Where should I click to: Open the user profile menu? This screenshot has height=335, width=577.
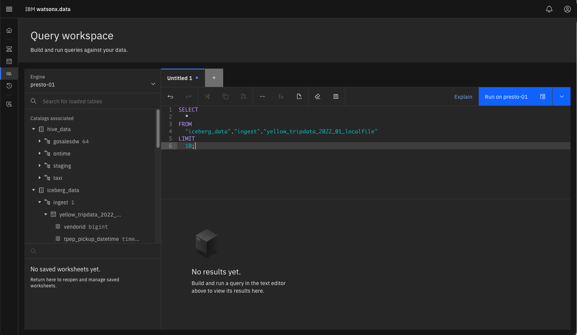coord(567,9)
